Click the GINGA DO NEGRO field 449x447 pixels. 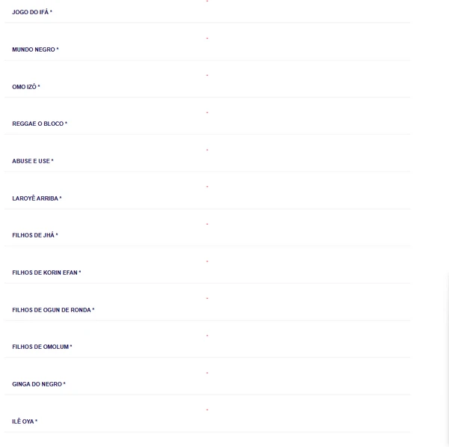pyautogui.click(x=39, y=384)
